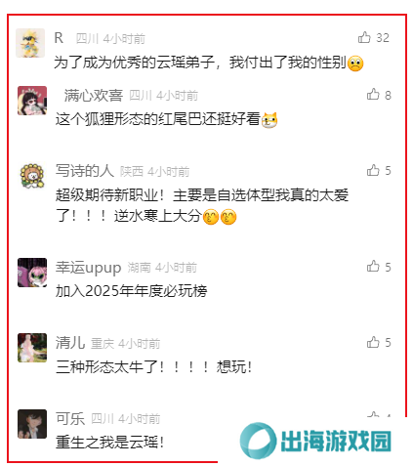Click username R
Image resolution: width=413 pixels, height=466 pixels.
click(x=59, y=38)
